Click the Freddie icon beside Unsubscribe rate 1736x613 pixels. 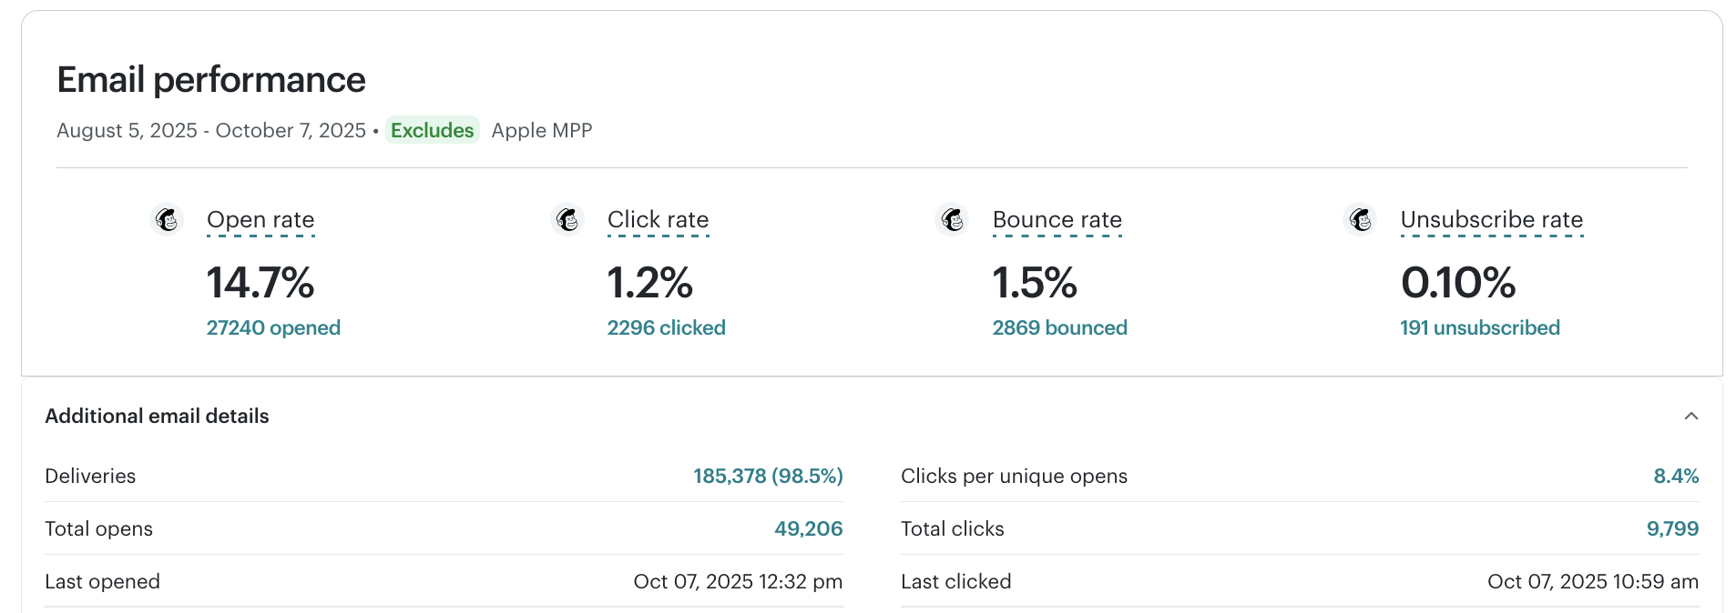pyautogui.click(x=1361, y=219)
